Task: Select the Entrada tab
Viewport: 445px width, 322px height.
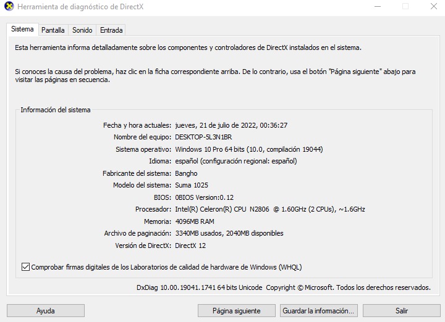Action: point(111,30)
